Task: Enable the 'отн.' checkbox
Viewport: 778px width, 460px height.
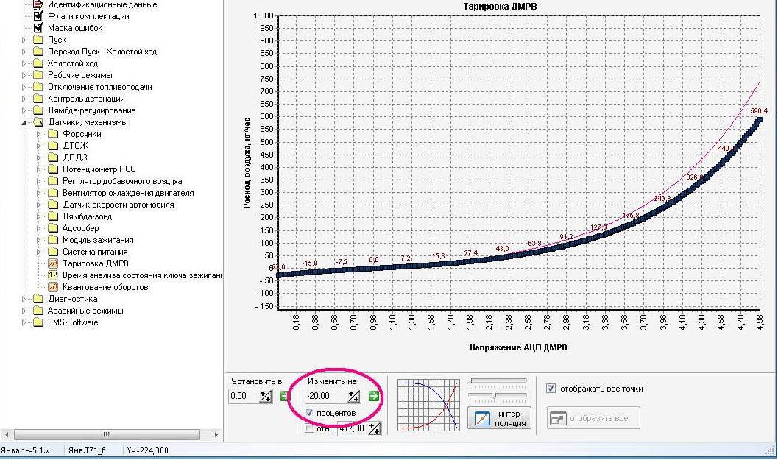Action: 310,428
